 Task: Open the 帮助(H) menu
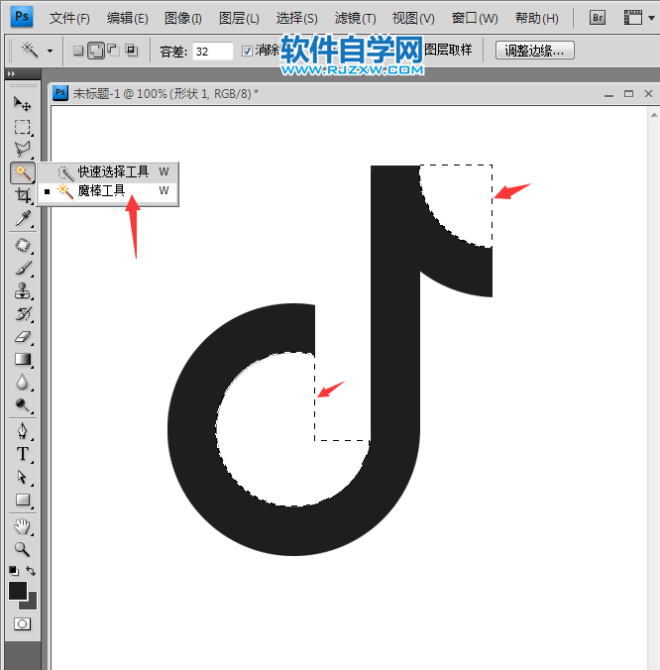tap(536, 19)
